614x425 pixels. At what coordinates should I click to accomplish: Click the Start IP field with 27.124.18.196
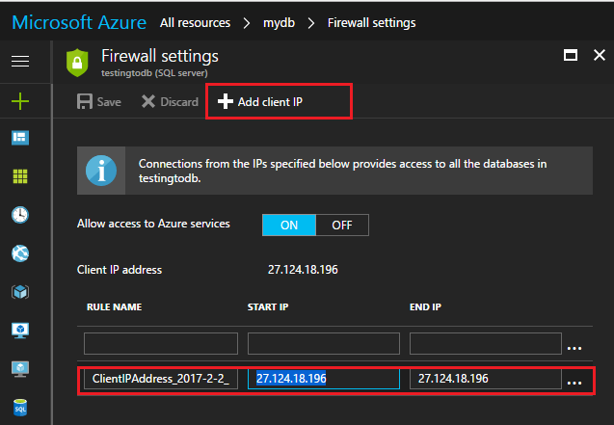324,379
